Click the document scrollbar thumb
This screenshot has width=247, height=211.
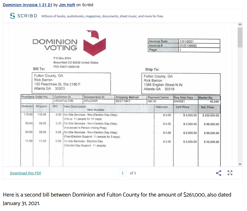[x=240, y=37]
